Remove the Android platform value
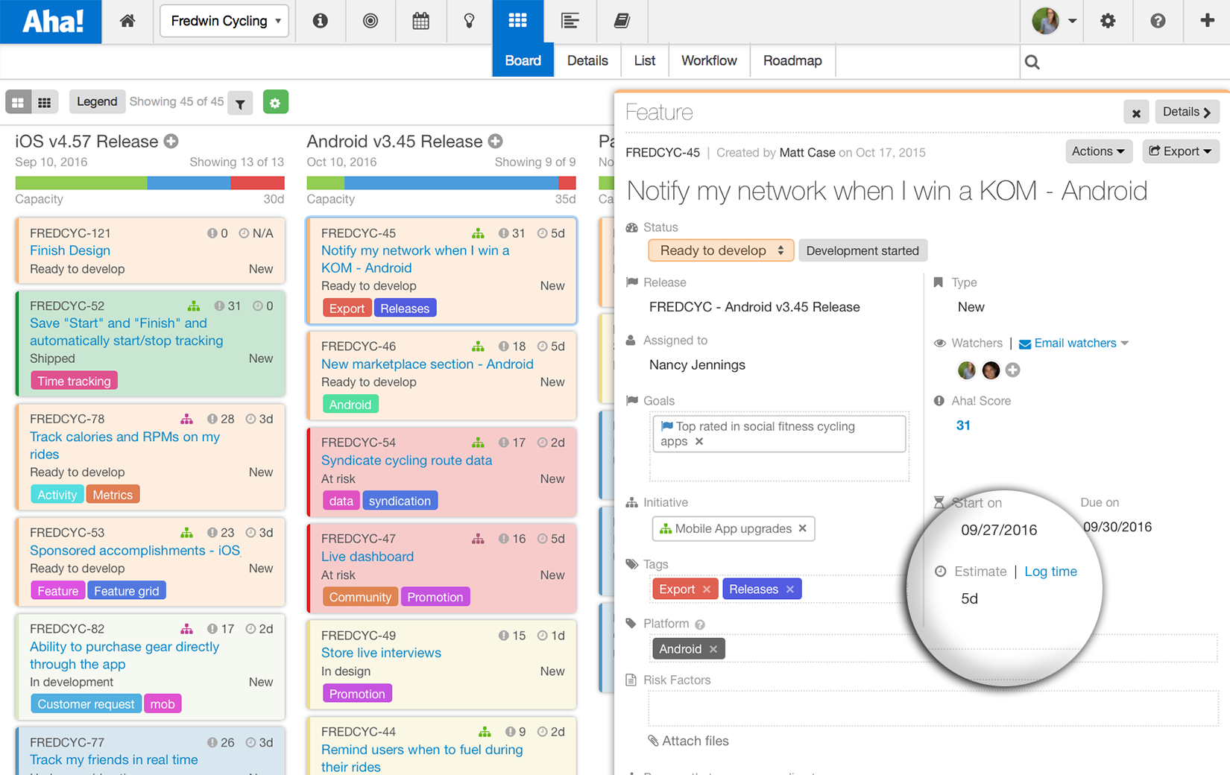This screenshot has height=775, width=1230. tap(713, 649)
